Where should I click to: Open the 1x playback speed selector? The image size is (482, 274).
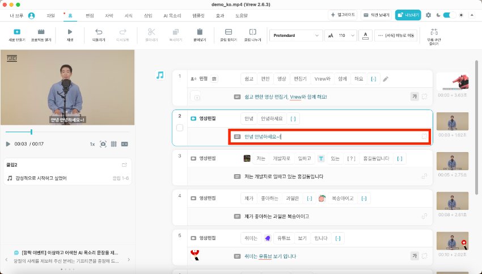click(92, 144)
